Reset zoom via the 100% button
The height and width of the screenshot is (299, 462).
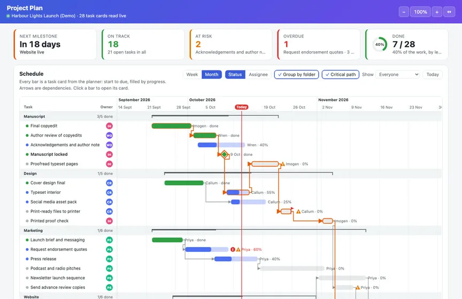(420, 12)
